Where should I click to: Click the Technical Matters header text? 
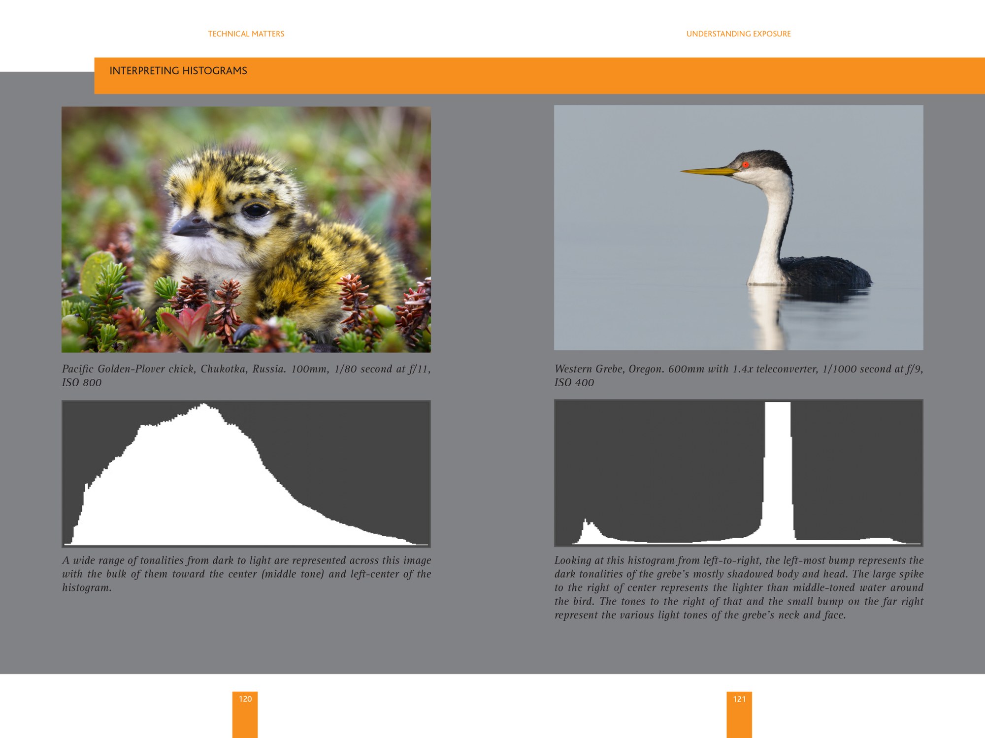tap(246, 34)
